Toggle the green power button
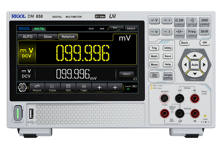 tap(18, 113)
